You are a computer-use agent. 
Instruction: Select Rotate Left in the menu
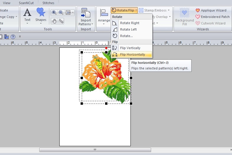click(128, 29)
